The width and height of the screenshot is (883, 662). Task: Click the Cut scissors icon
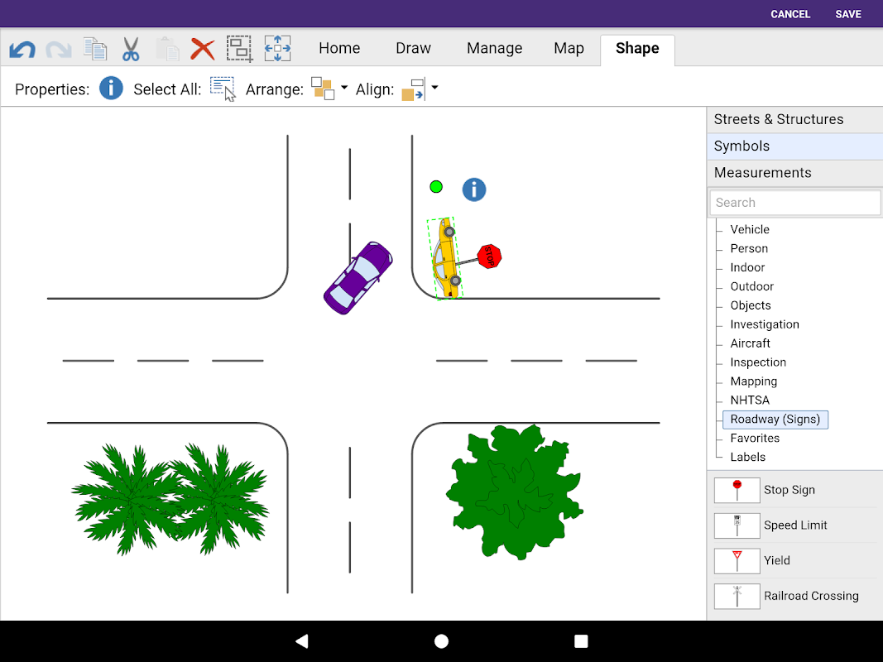tap(131, 49)
